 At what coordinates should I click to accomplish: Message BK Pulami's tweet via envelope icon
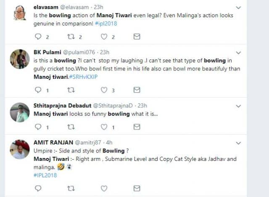137,90
